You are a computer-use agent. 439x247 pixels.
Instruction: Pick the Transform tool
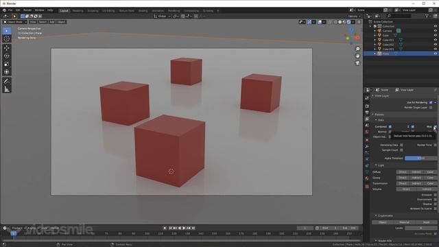pyautogui.click(x=7, y=72)
